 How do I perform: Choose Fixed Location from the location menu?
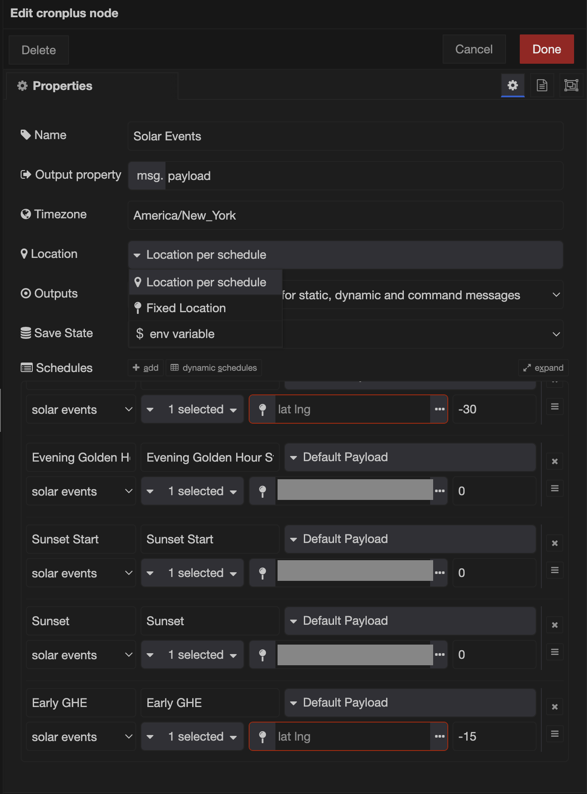point(186,308)
